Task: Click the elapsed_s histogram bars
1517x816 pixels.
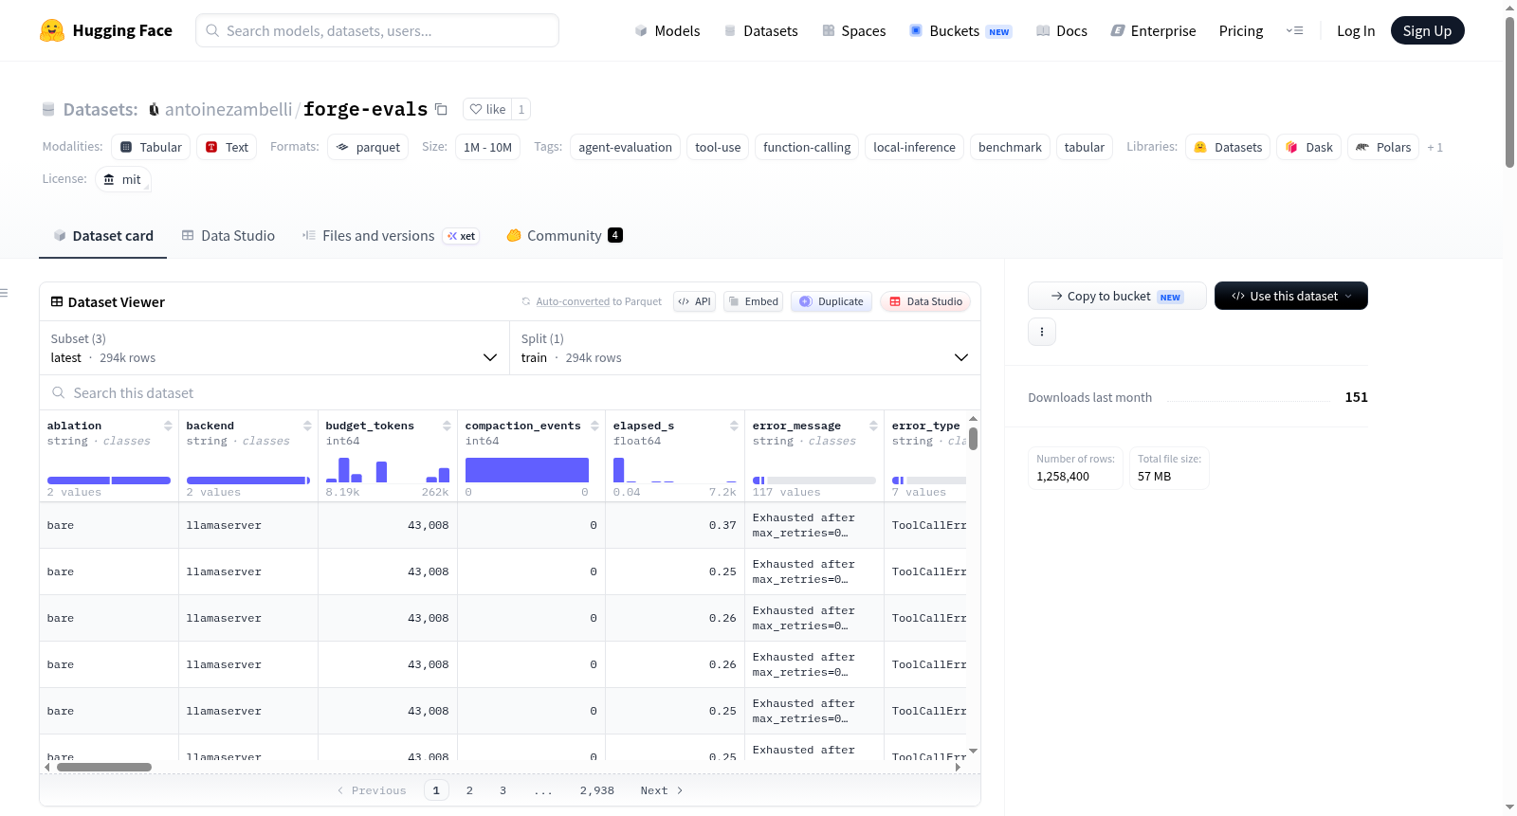Action: click(x=675, y=470)
